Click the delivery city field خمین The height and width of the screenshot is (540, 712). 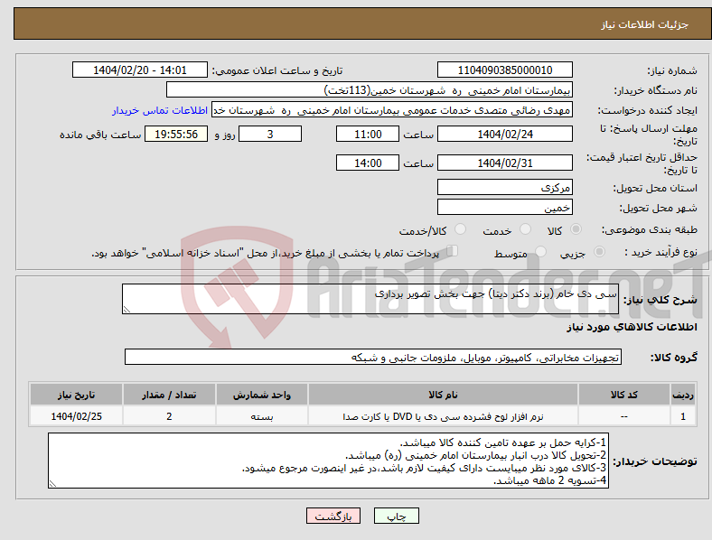tap(504, 208)
